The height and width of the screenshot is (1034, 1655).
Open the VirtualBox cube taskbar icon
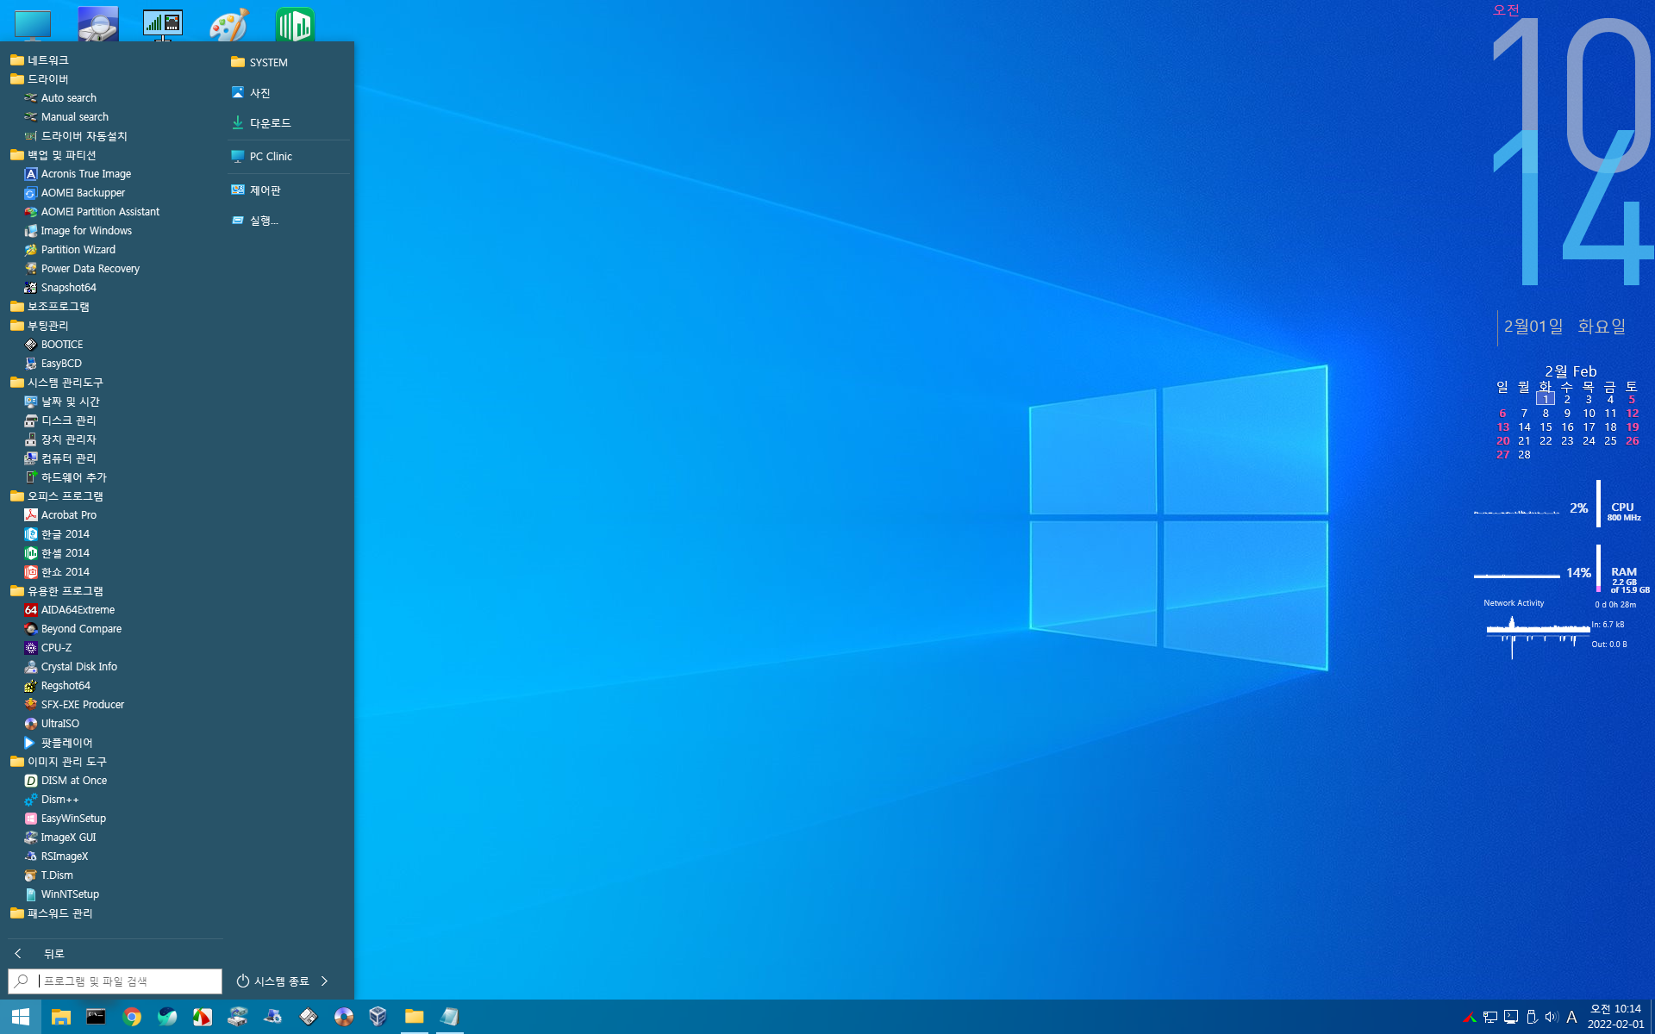378,1017
